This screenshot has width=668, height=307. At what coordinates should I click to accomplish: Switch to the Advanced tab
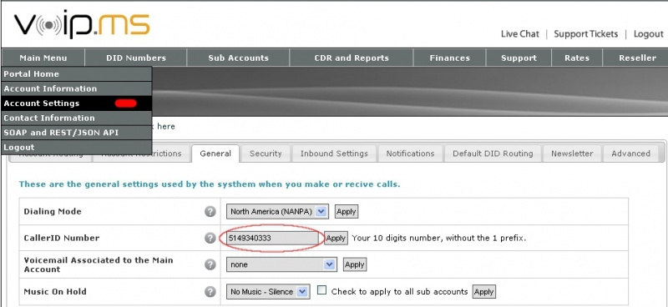coord(631,153)
